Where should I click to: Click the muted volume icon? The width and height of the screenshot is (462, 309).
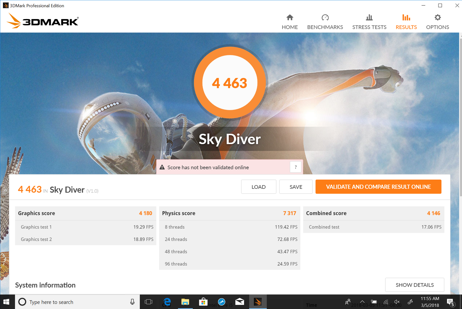397,302
